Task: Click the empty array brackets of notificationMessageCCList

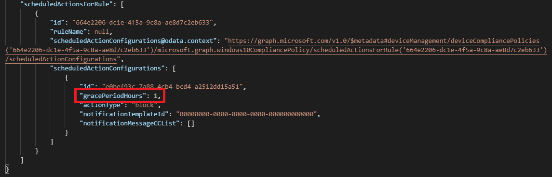Action: tap(190, 123)
